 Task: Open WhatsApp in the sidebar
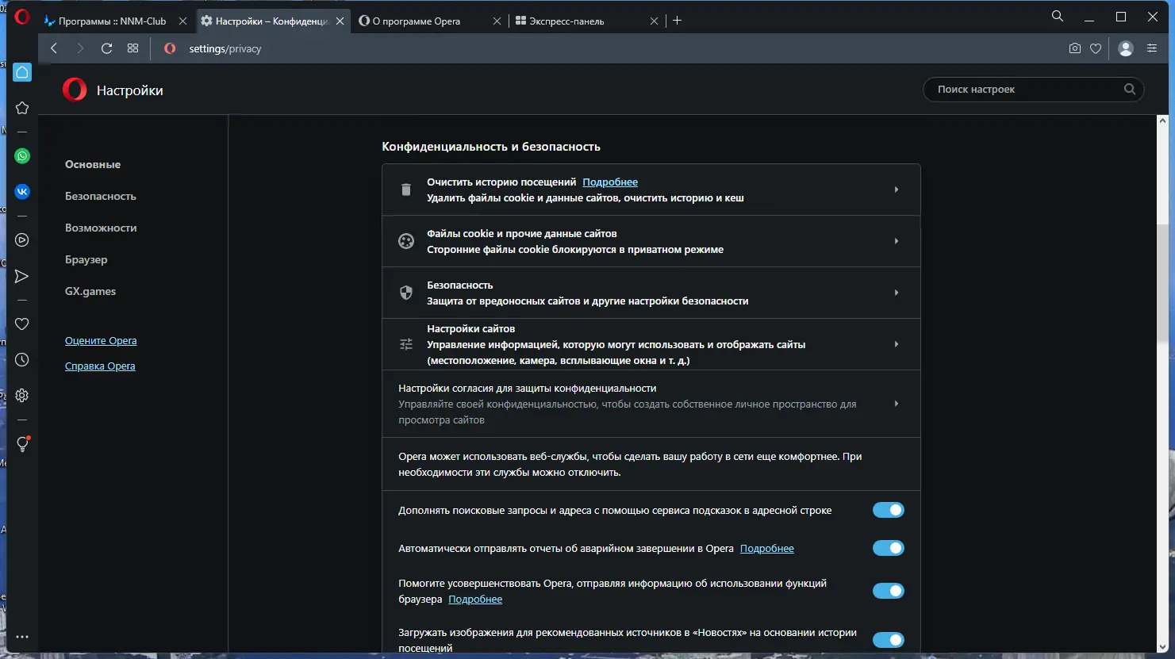click(x=22, y=156)
